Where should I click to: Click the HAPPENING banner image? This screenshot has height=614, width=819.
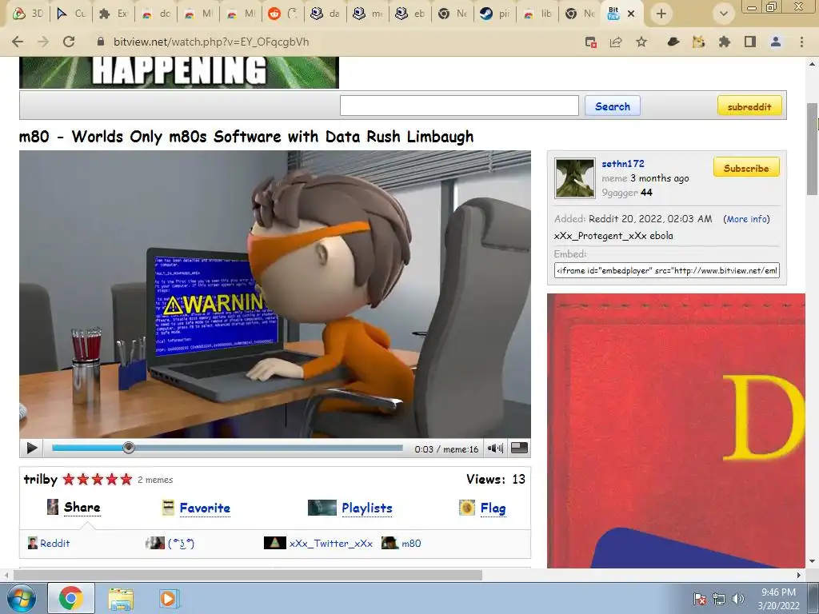point(179,72)
